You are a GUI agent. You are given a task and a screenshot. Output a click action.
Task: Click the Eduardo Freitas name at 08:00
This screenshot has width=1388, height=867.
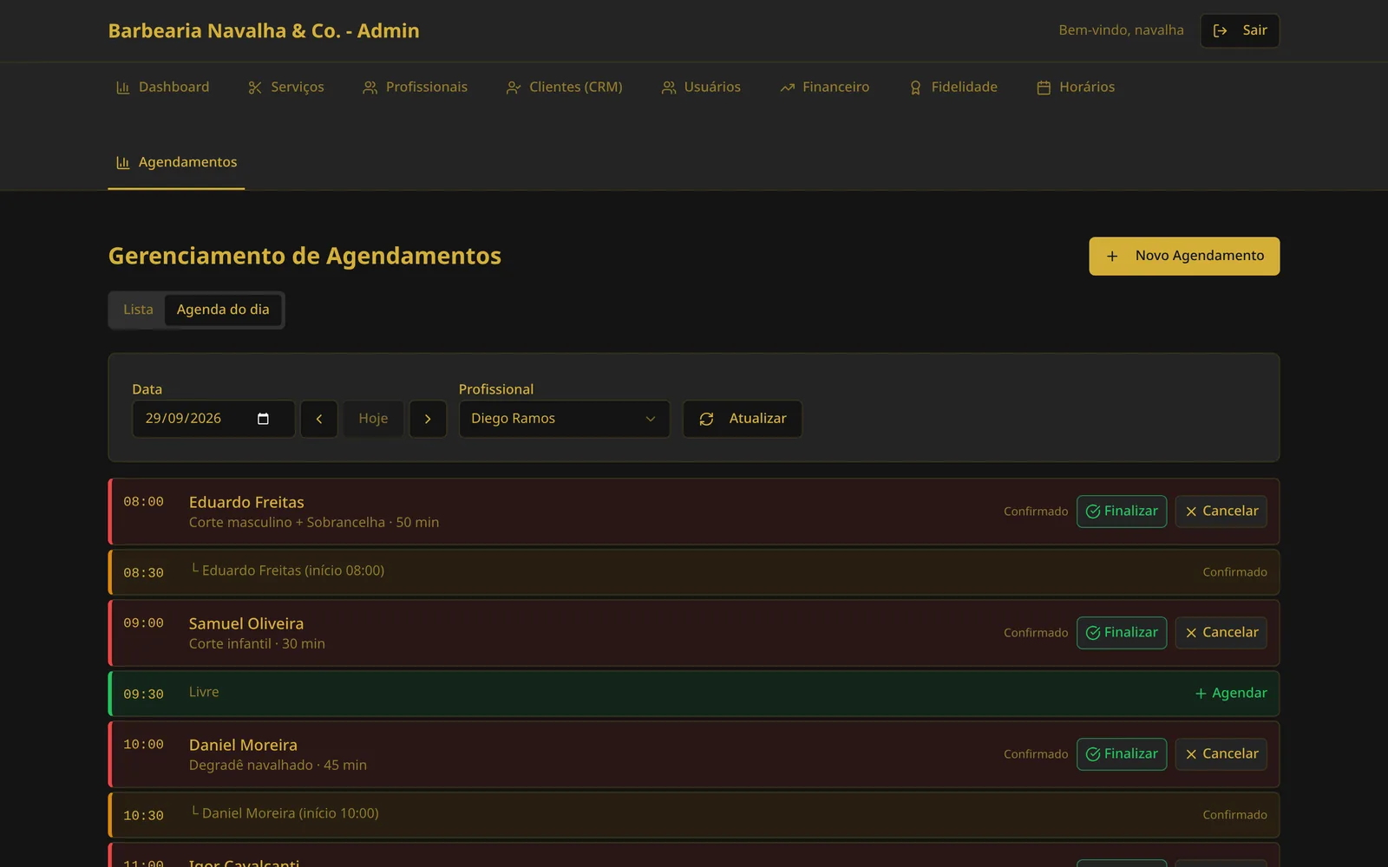[246, 502]
